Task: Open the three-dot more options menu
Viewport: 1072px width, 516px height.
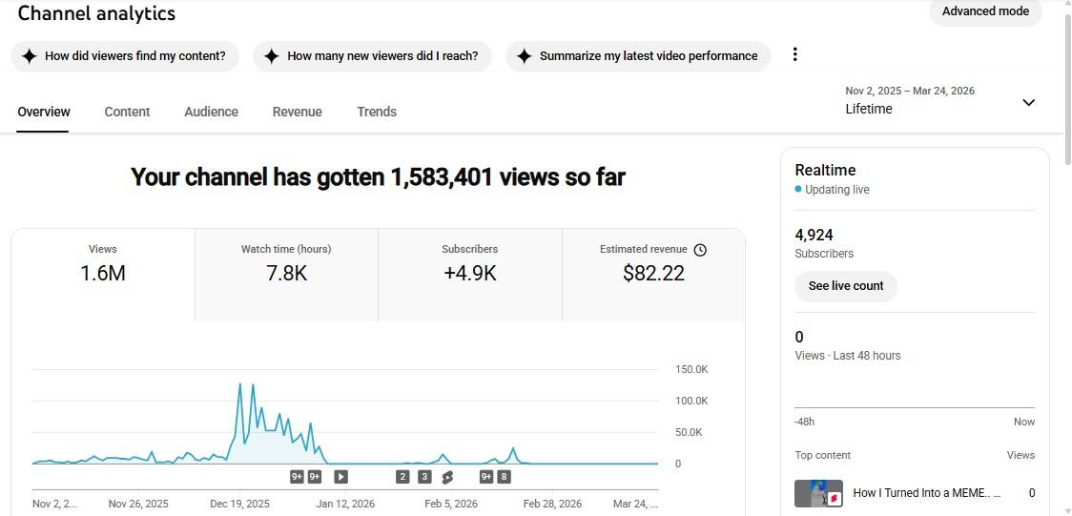Action: (794, 55)
